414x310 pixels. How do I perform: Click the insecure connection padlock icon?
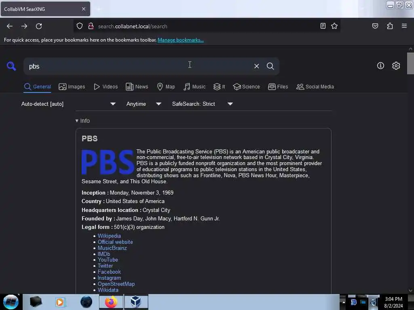(x=91, y=26)
